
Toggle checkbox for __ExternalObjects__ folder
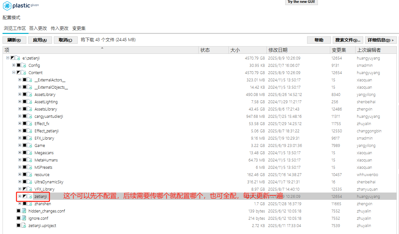(x=24, y=87)
